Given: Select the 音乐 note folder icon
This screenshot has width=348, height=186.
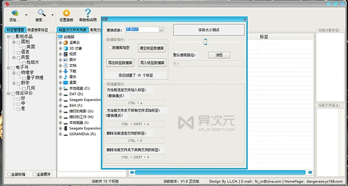Looking at the screenshot, I should pos(66,76).
